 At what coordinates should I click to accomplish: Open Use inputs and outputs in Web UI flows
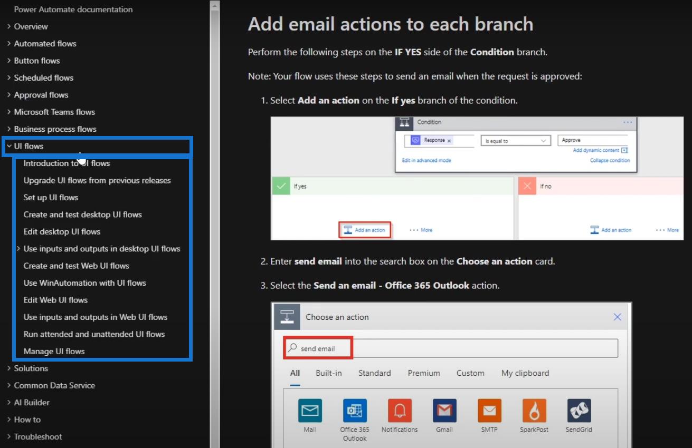coord(96,317)
